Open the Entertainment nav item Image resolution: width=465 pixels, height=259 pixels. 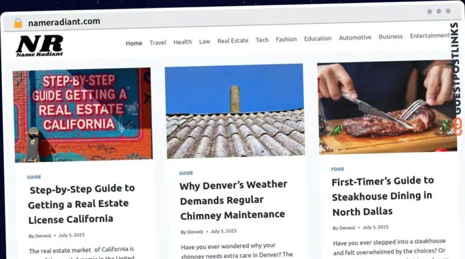click(x=430, y=36)
